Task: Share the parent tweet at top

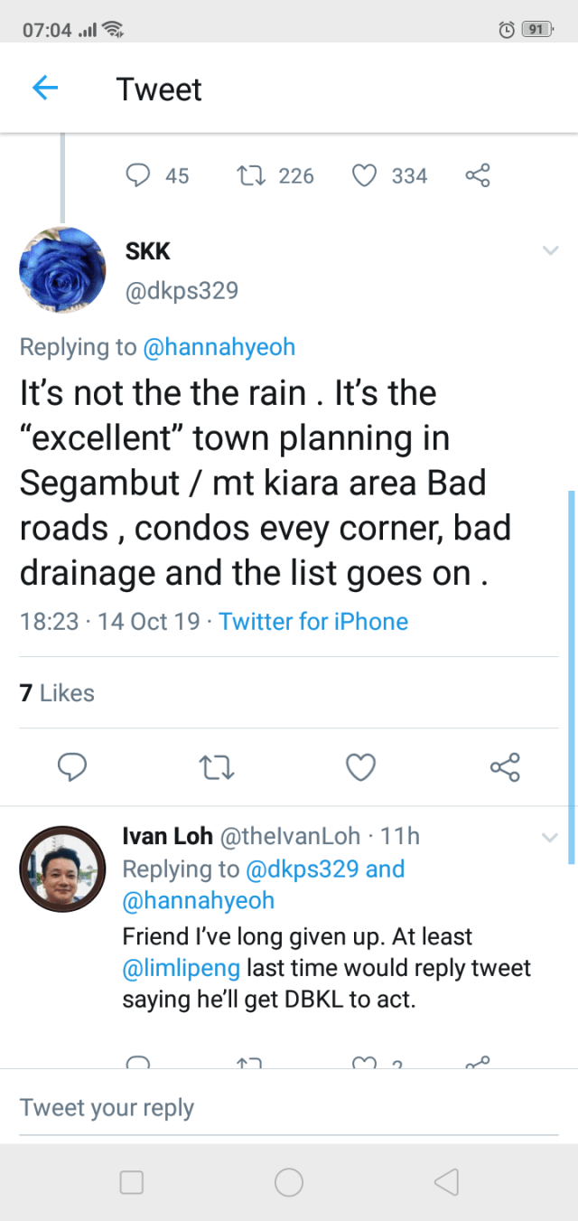Action: (x=478, y=174)
